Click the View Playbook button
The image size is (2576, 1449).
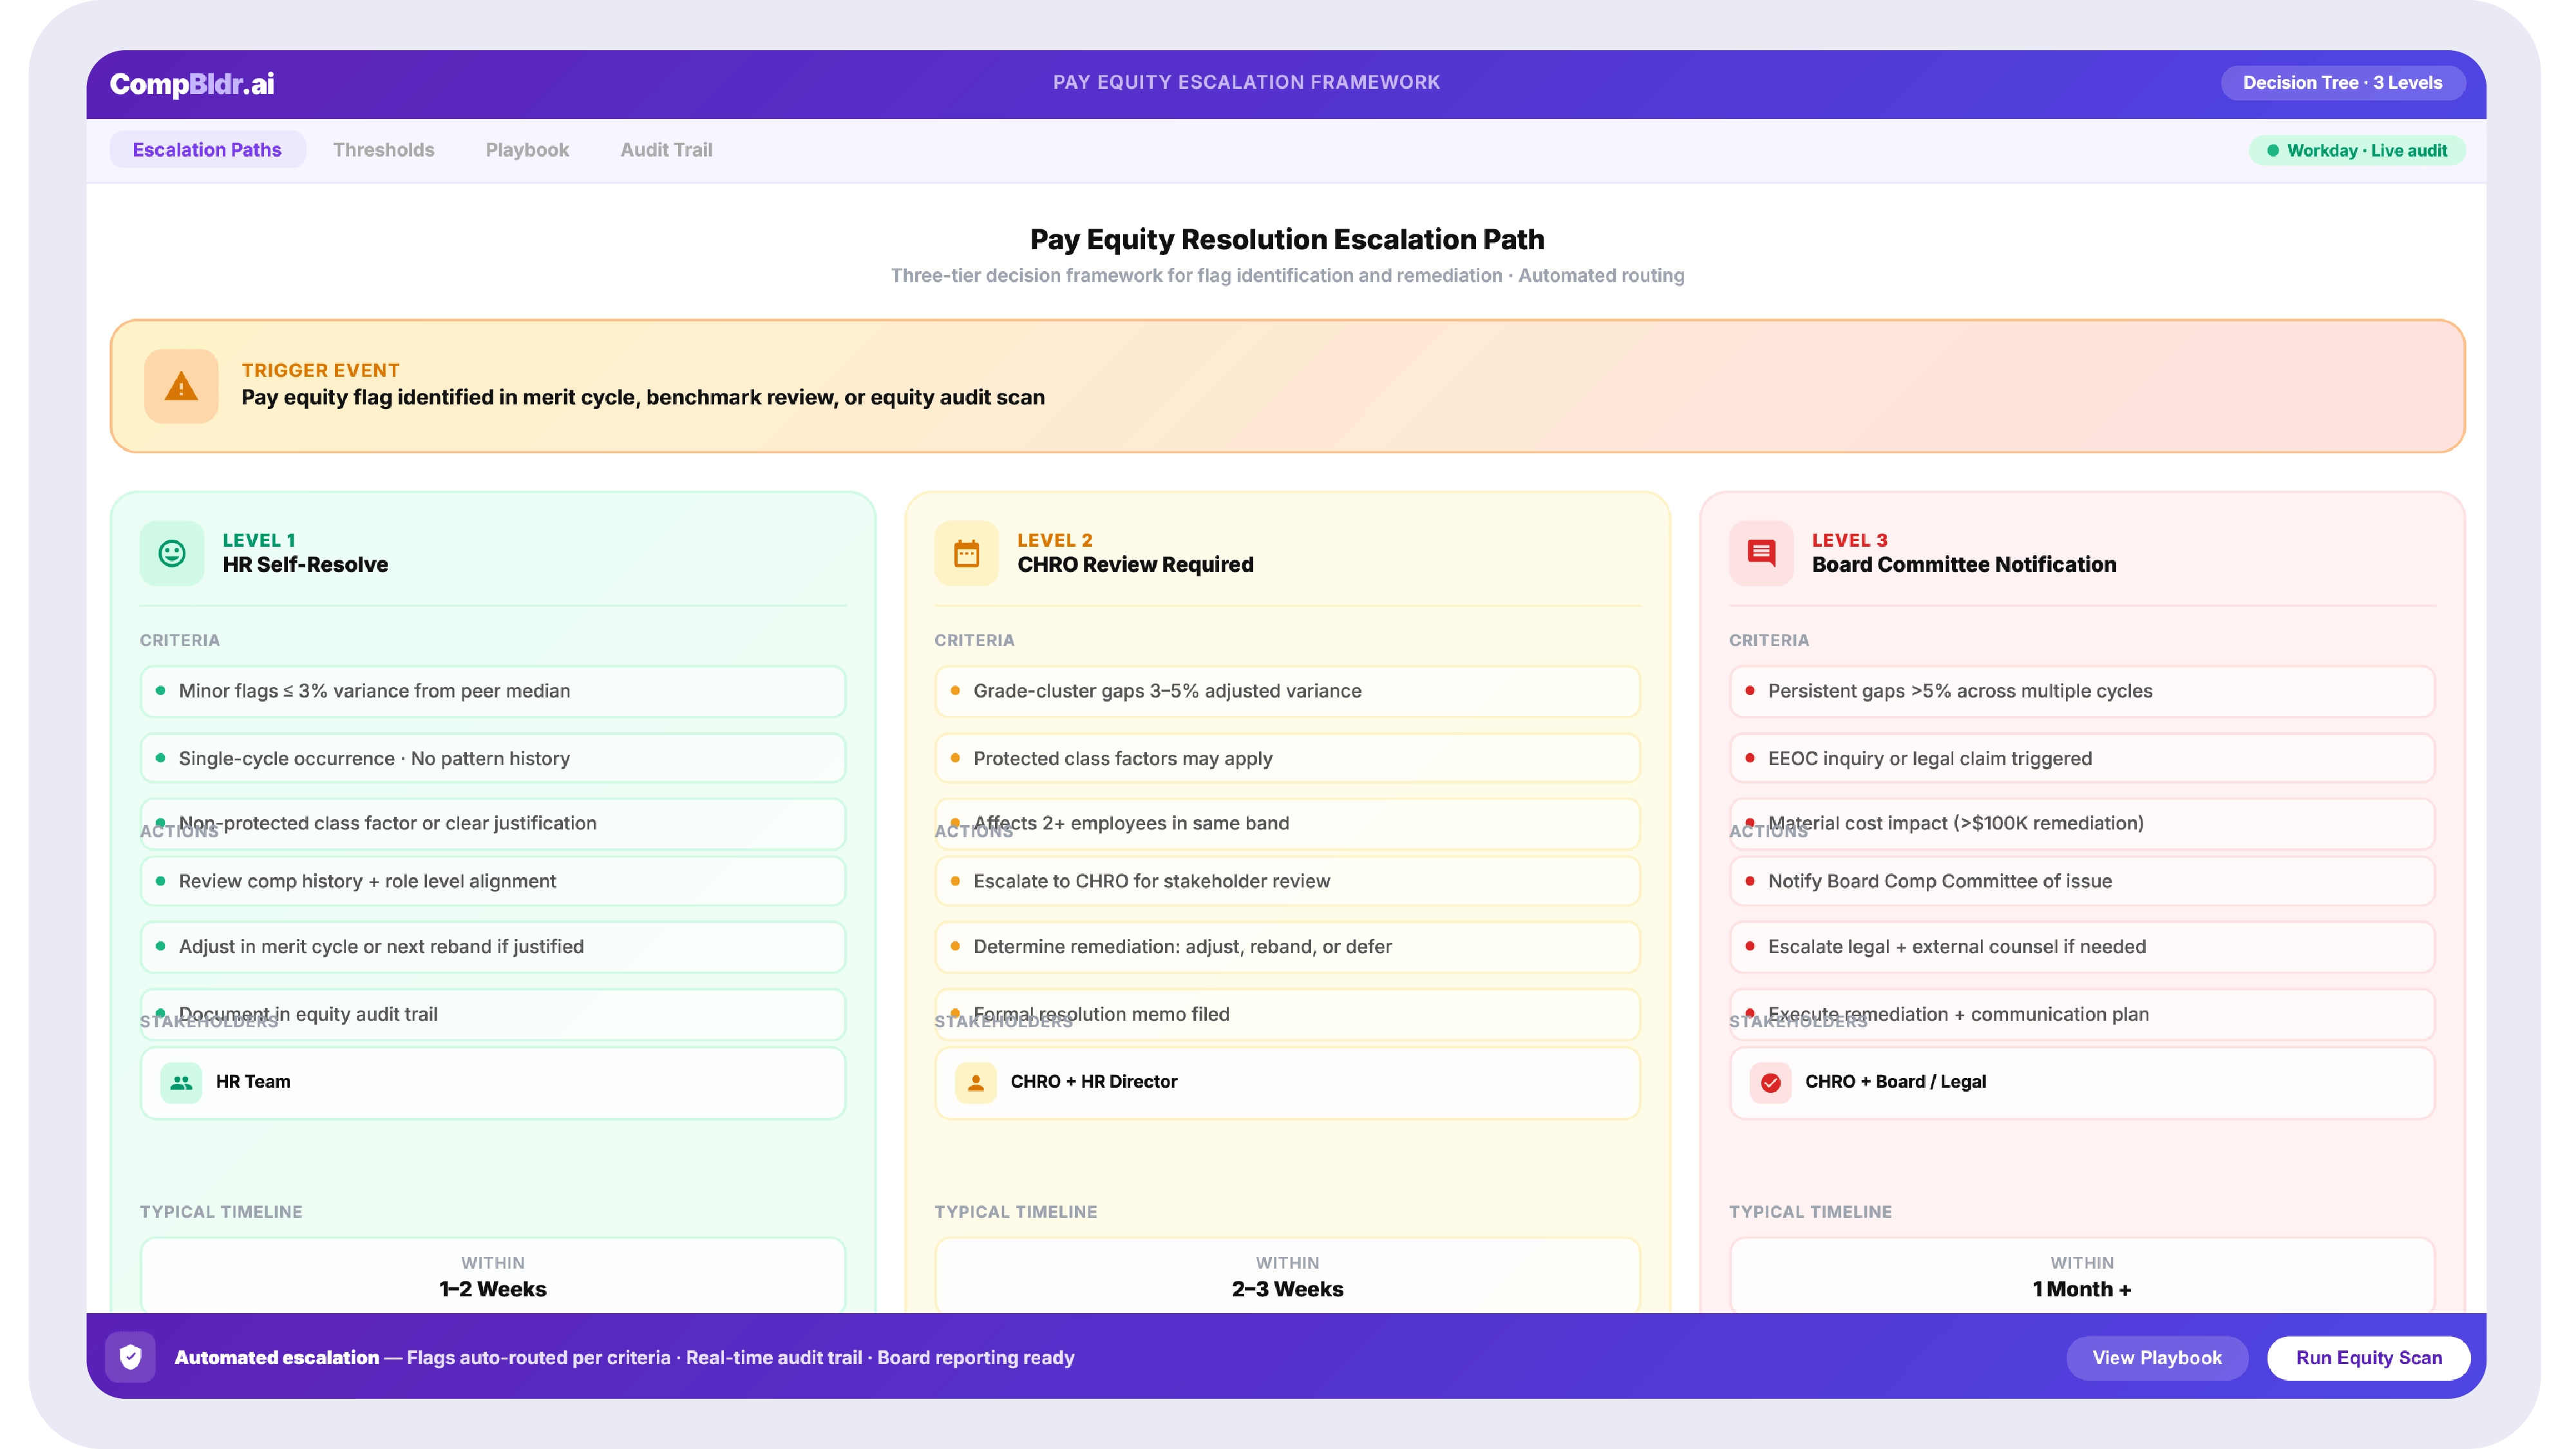click(2157, 1357)
